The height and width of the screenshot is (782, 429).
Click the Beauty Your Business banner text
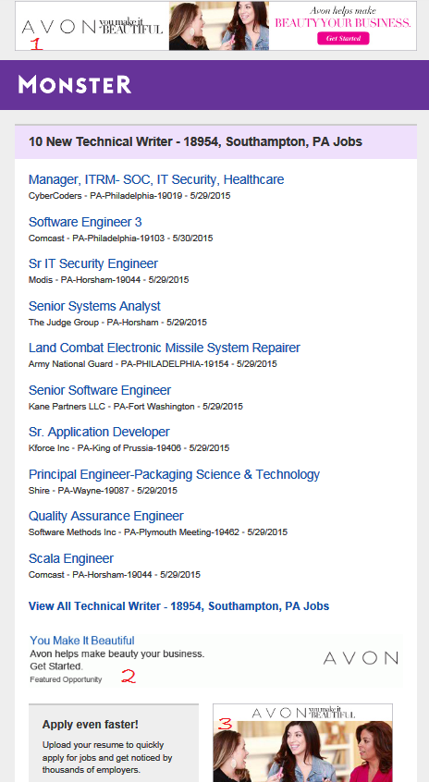(343, 23)
